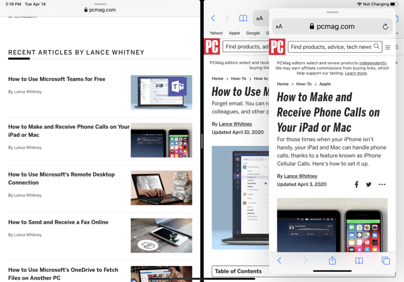This screenshot has height=282, width=404.
Task: Click iPad and iPhone calls article thumbnail
Action: [x=161, y=140]
